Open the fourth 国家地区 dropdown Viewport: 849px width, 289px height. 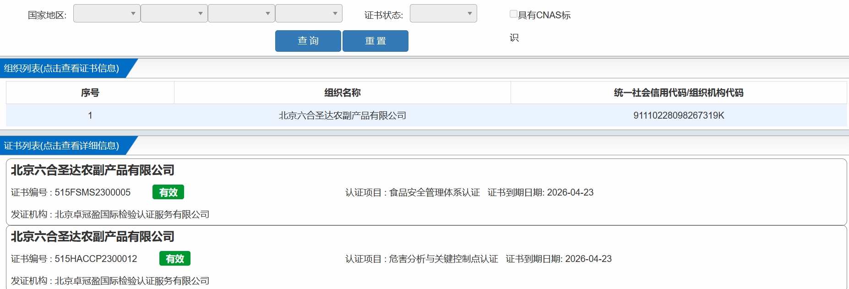coord(309,13)
